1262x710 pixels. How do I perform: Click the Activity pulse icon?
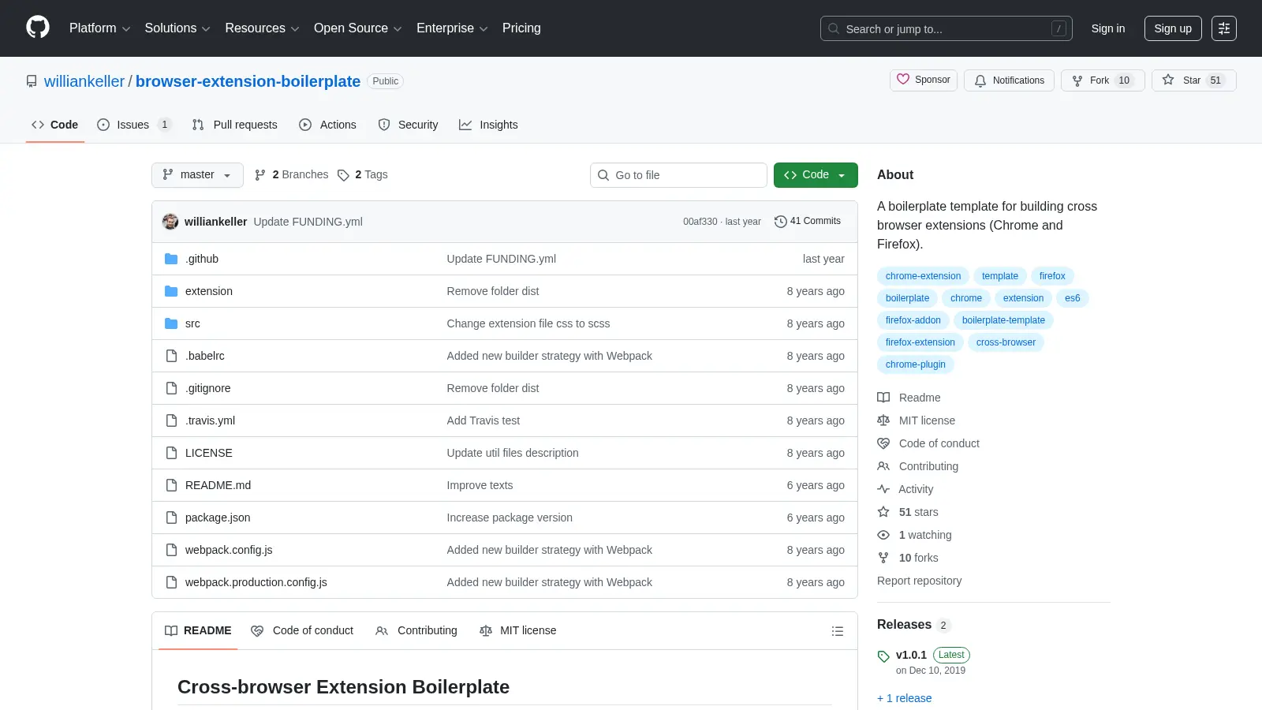pyautogui.click(x=883, y=489)
